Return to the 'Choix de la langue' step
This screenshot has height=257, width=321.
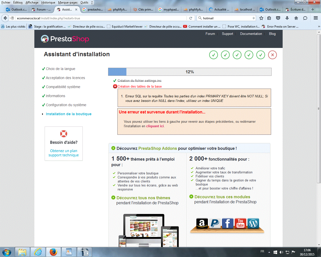[x=60, y=69]
